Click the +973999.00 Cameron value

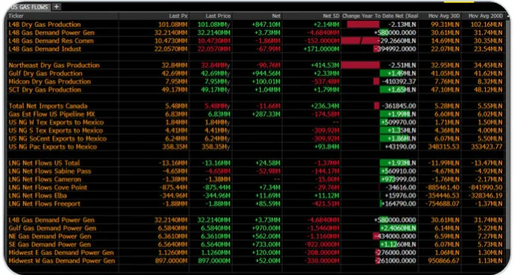(x=398, y=180)
